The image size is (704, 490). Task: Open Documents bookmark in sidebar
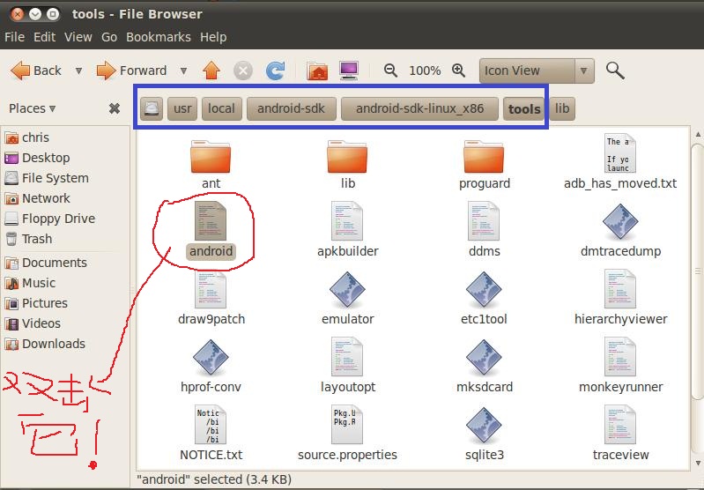45,263
